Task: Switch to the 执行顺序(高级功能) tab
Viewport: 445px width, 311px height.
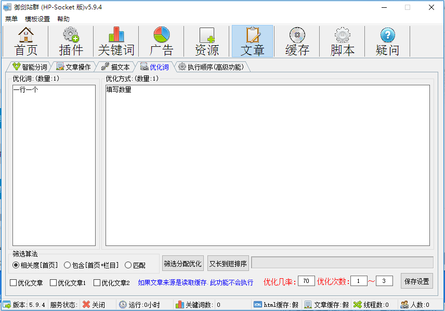Action: tap(211, 67)
